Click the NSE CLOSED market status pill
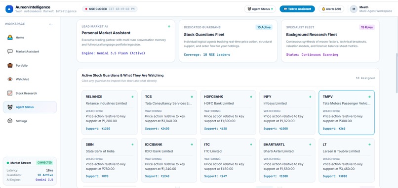The height and width of the screenshot is (188, 398). point(110,9)
